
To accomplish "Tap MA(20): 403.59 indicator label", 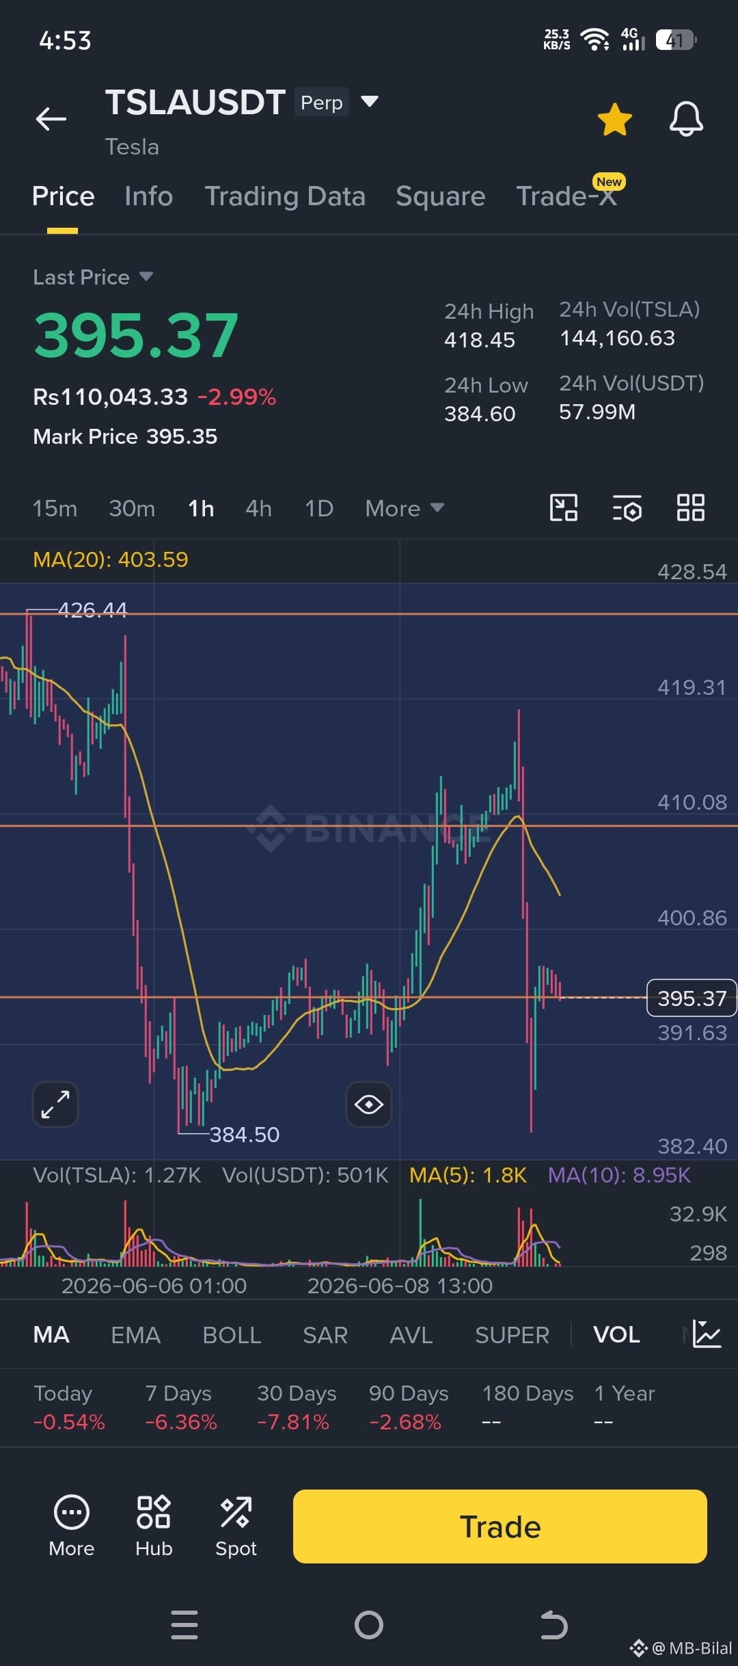I will [111, 559].
